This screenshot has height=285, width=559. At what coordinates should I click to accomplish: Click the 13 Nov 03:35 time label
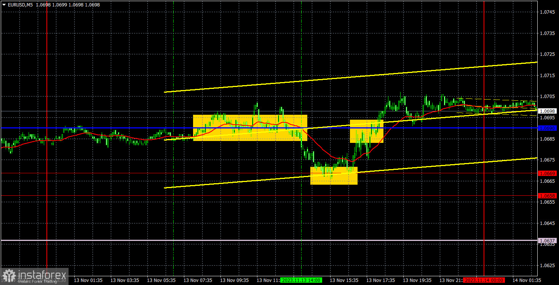pyautogui.click(x=125, y=280)
